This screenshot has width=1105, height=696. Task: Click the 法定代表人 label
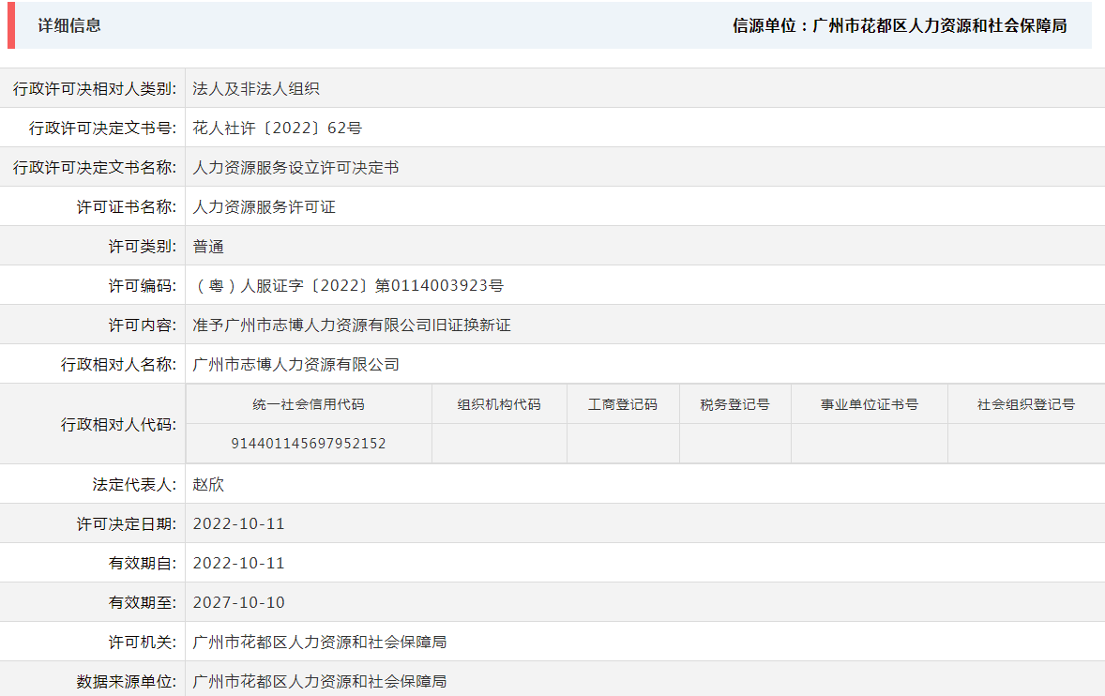click(x=134, y=485)
